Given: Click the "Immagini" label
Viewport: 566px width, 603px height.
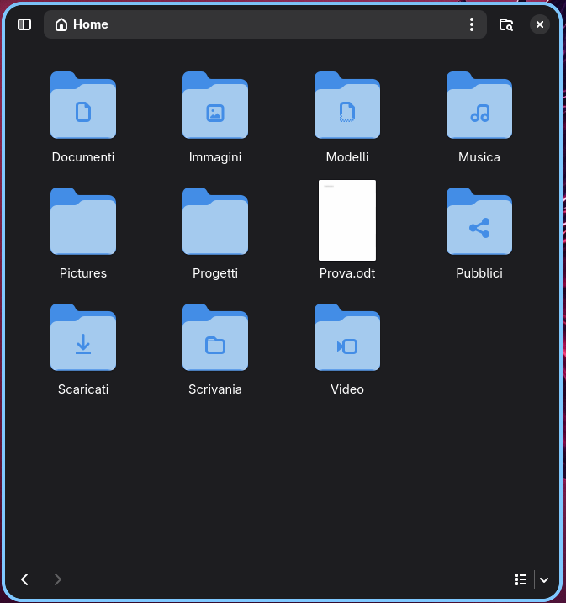Looking at the screenshot, I should (215, 157).
